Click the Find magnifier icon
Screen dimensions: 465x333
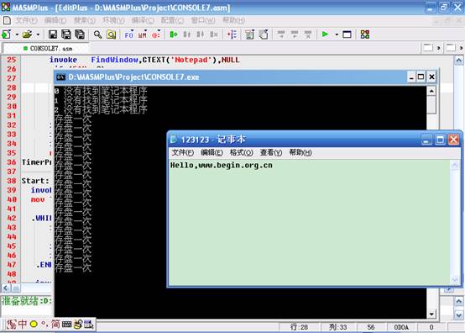pyautogui.click(x=97, y=34)
